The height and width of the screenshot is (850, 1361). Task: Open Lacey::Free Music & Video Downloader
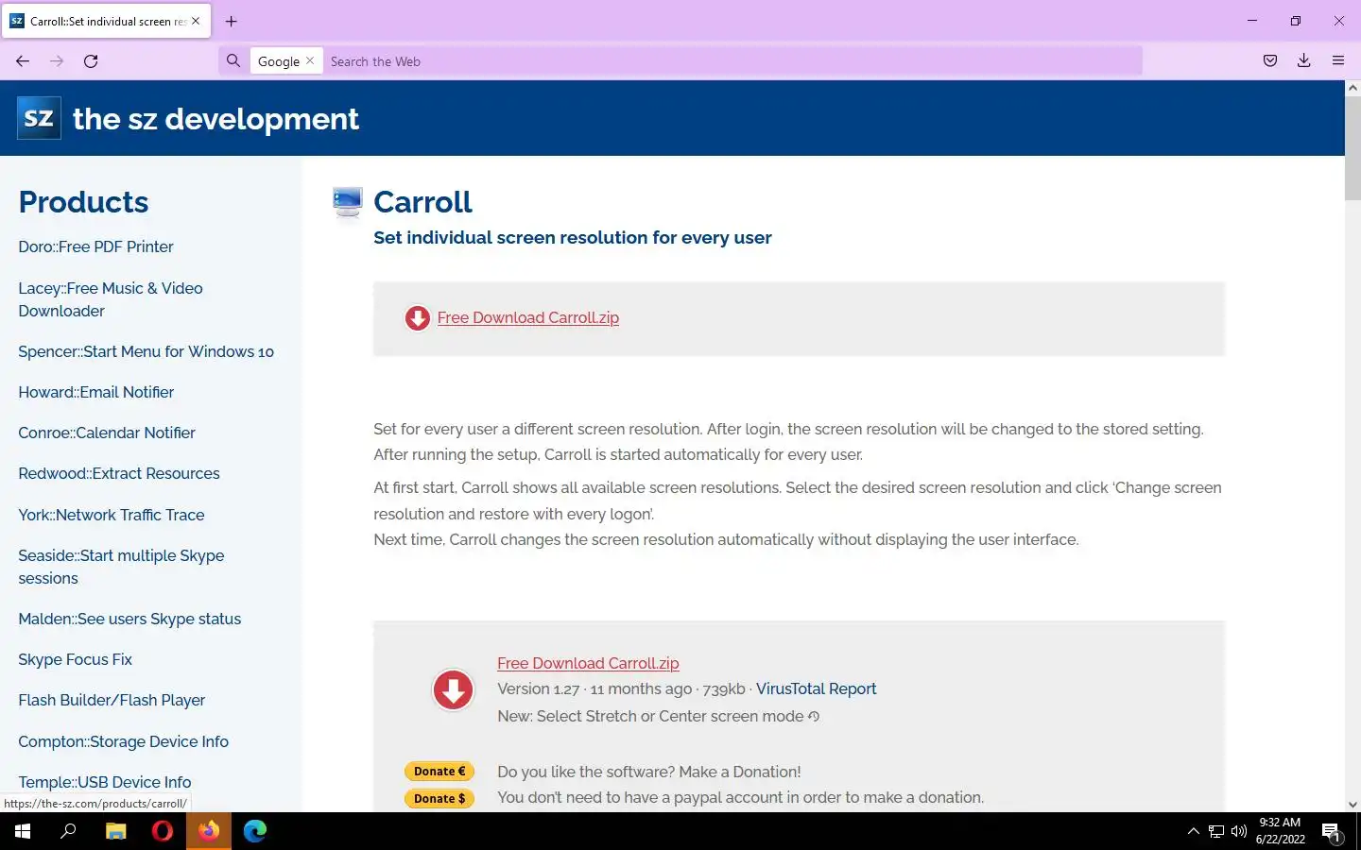[111, 299]
